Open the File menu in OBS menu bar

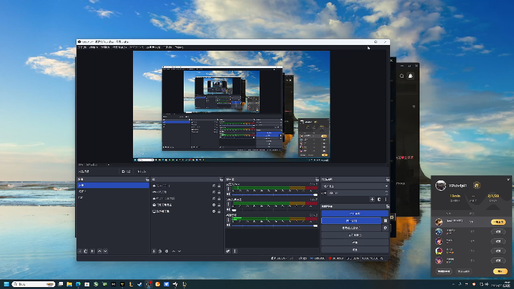pyautogui.click(x=82, y=47)
